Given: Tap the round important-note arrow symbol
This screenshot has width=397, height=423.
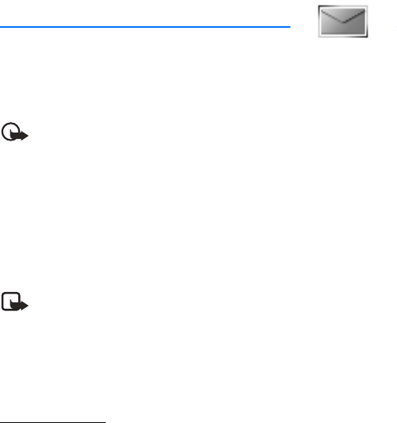Looking at the screenshot, I should click(x=15, y=132).
